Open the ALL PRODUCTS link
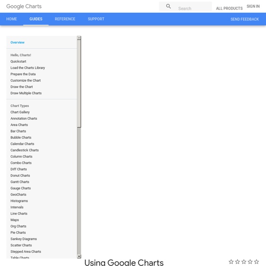 click(229, 8)
